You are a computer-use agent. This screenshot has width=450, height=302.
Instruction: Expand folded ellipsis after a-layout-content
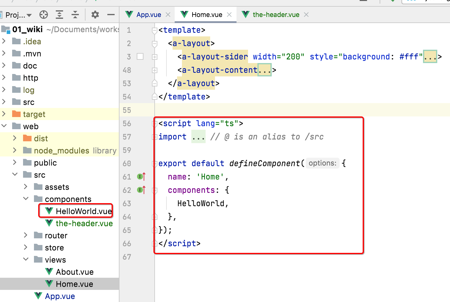(x=264, y=70)
